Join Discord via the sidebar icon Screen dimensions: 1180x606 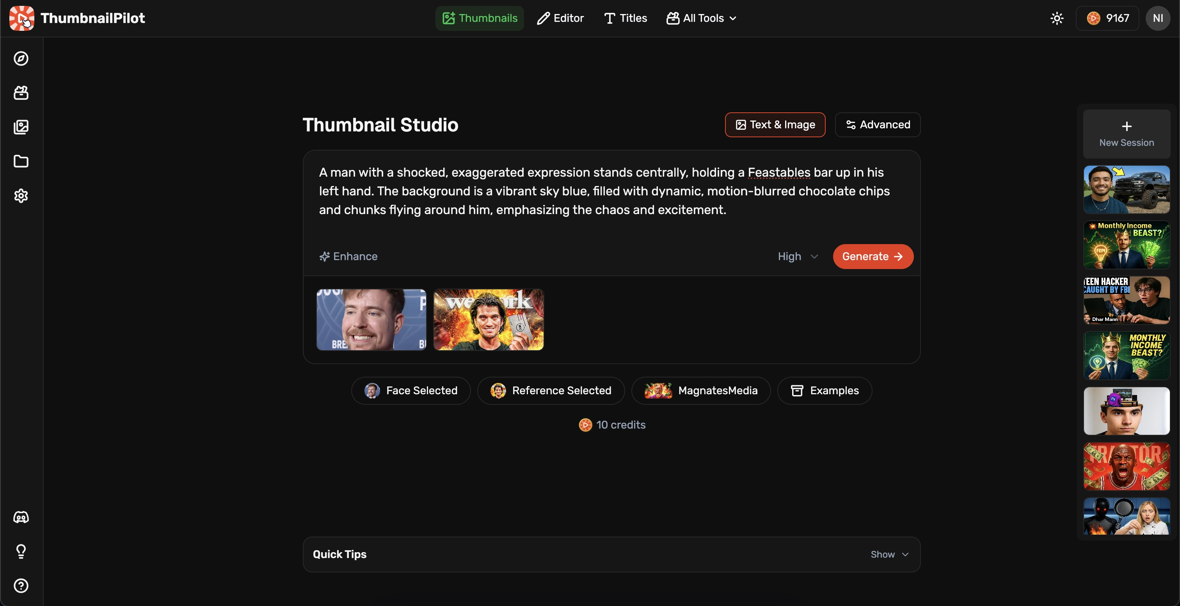[21, 517]
